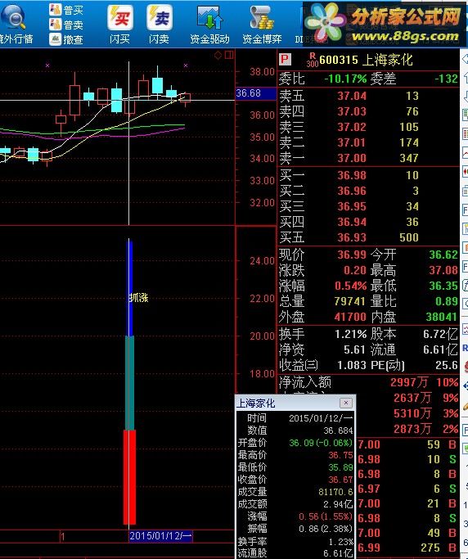Image resolution: width=468 pixels, height=559 pixels.
Task: Click the 普卖 normal sell icon
Action: [66, 25]
